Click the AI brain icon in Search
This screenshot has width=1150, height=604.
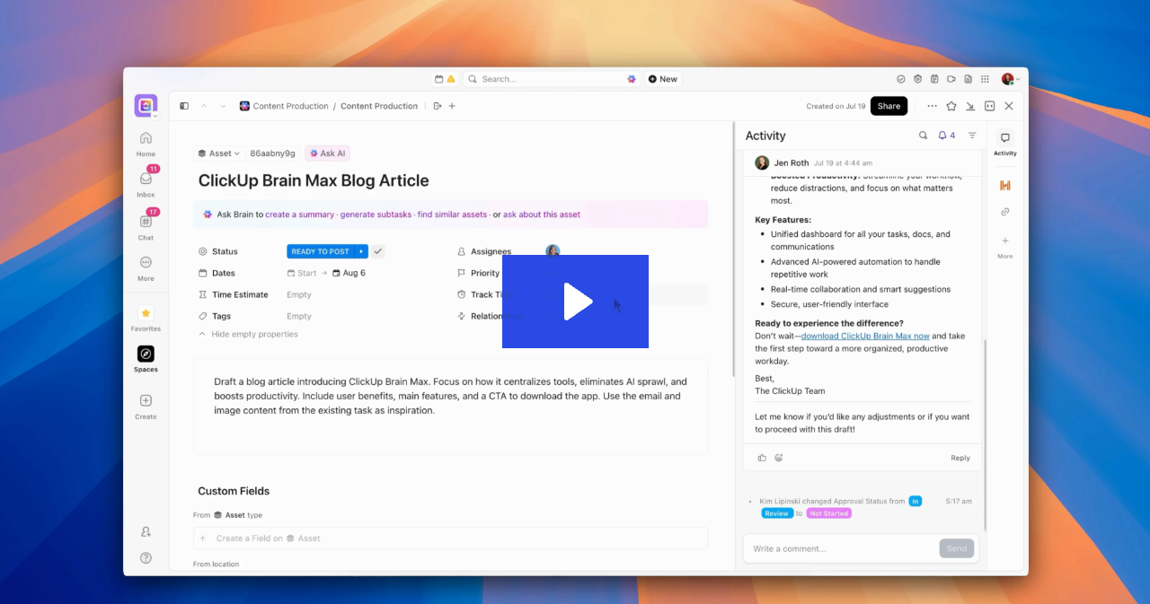632,79
